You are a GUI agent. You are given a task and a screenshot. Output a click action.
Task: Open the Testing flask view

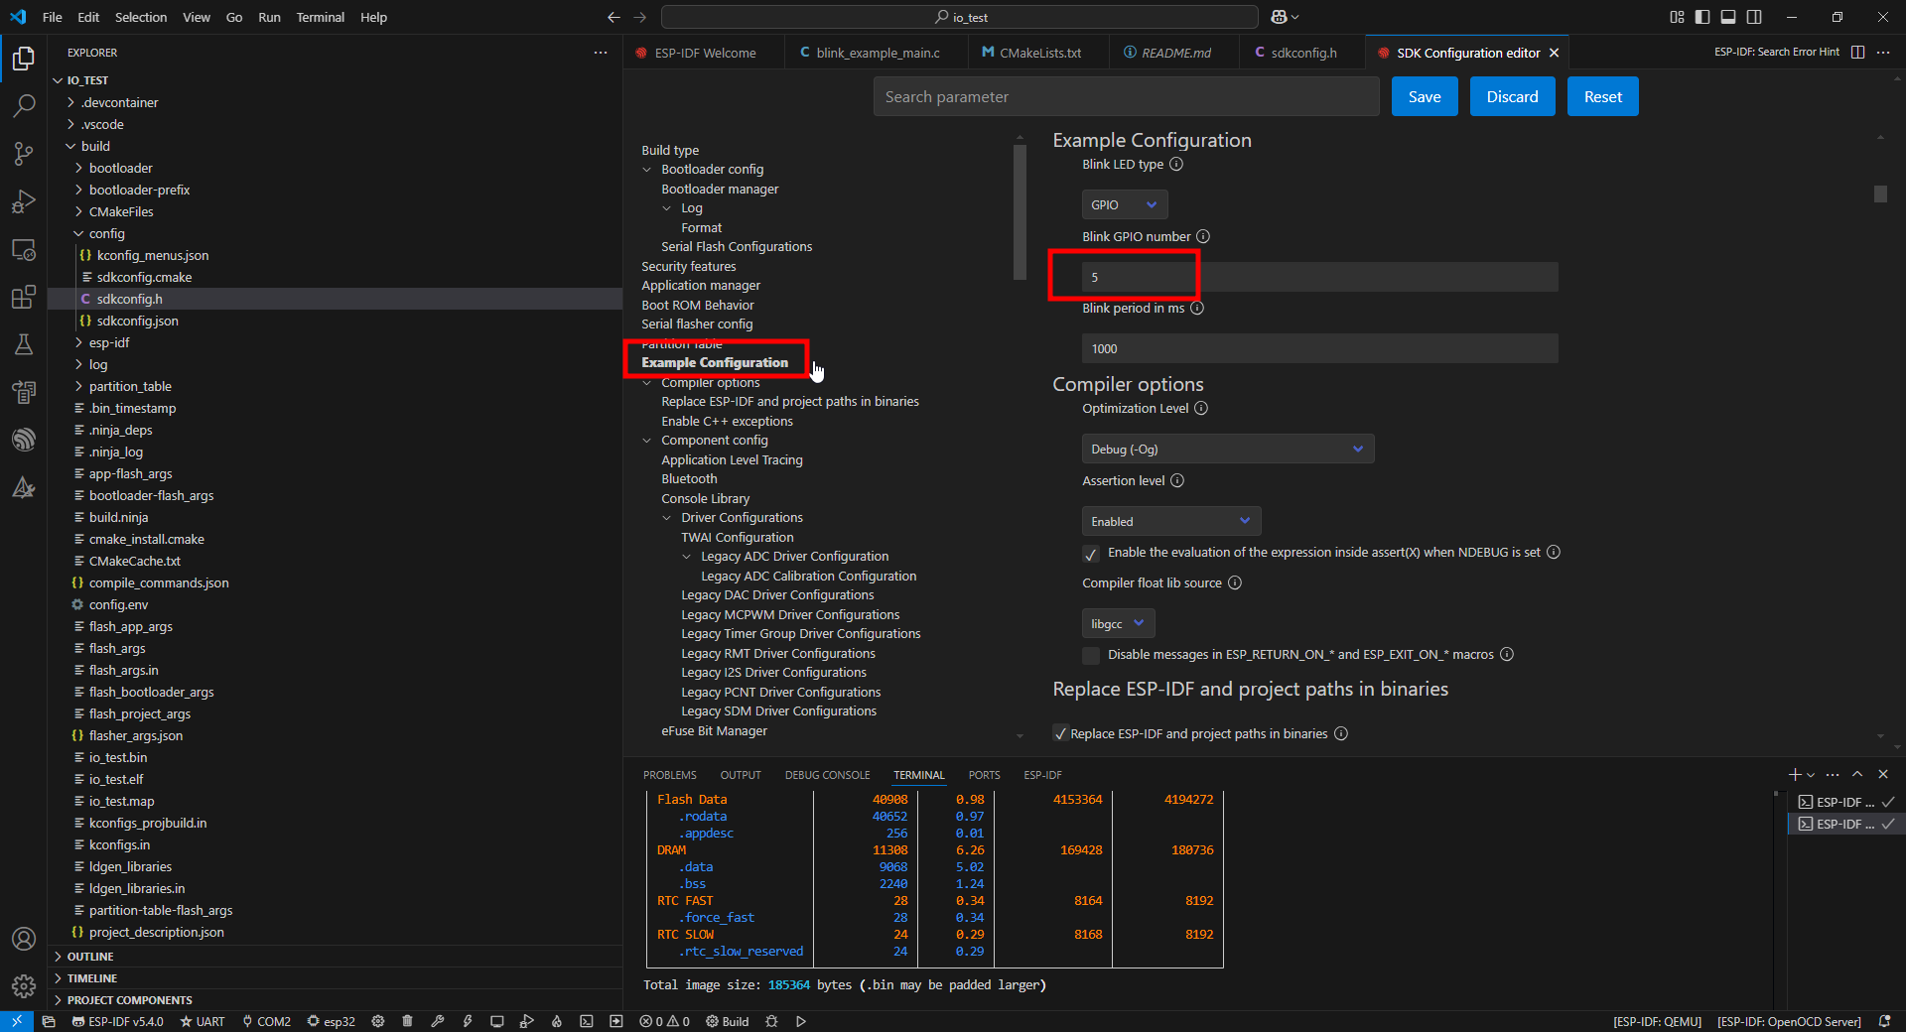coord(24,344)
